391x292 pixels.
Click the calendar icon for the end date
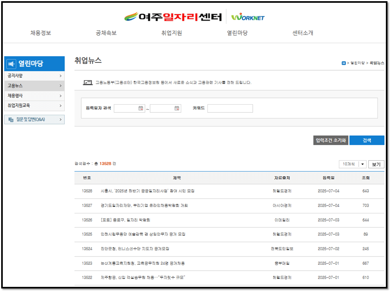point(177,109)
